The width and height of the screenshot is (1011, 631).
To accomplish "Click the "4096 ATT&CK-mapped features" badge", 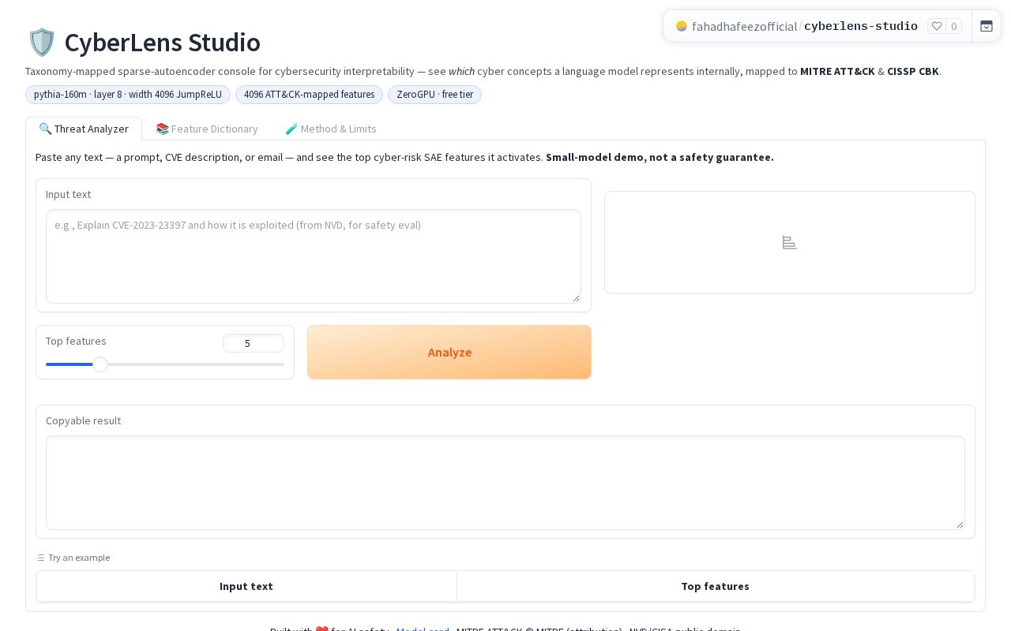I will pos(309,95).
